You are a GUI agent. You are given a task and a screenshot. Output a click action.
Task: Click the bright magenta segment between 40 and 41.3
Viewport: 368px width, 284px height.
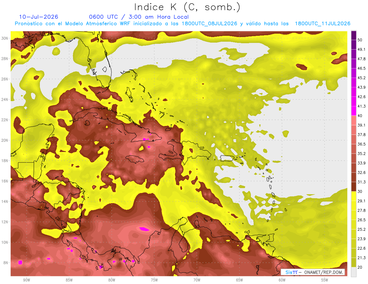pos(354,111)
